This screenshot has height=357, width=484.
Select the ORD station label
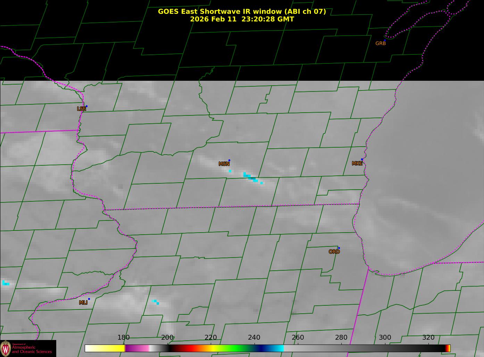[x=334, y=252]
